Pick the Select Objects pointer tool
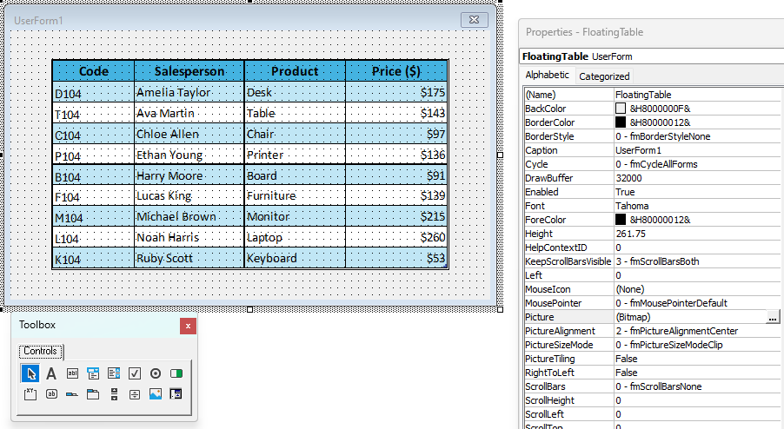This screenshot has height=429, width=784. pyautogui.click(x=30, y=373)
